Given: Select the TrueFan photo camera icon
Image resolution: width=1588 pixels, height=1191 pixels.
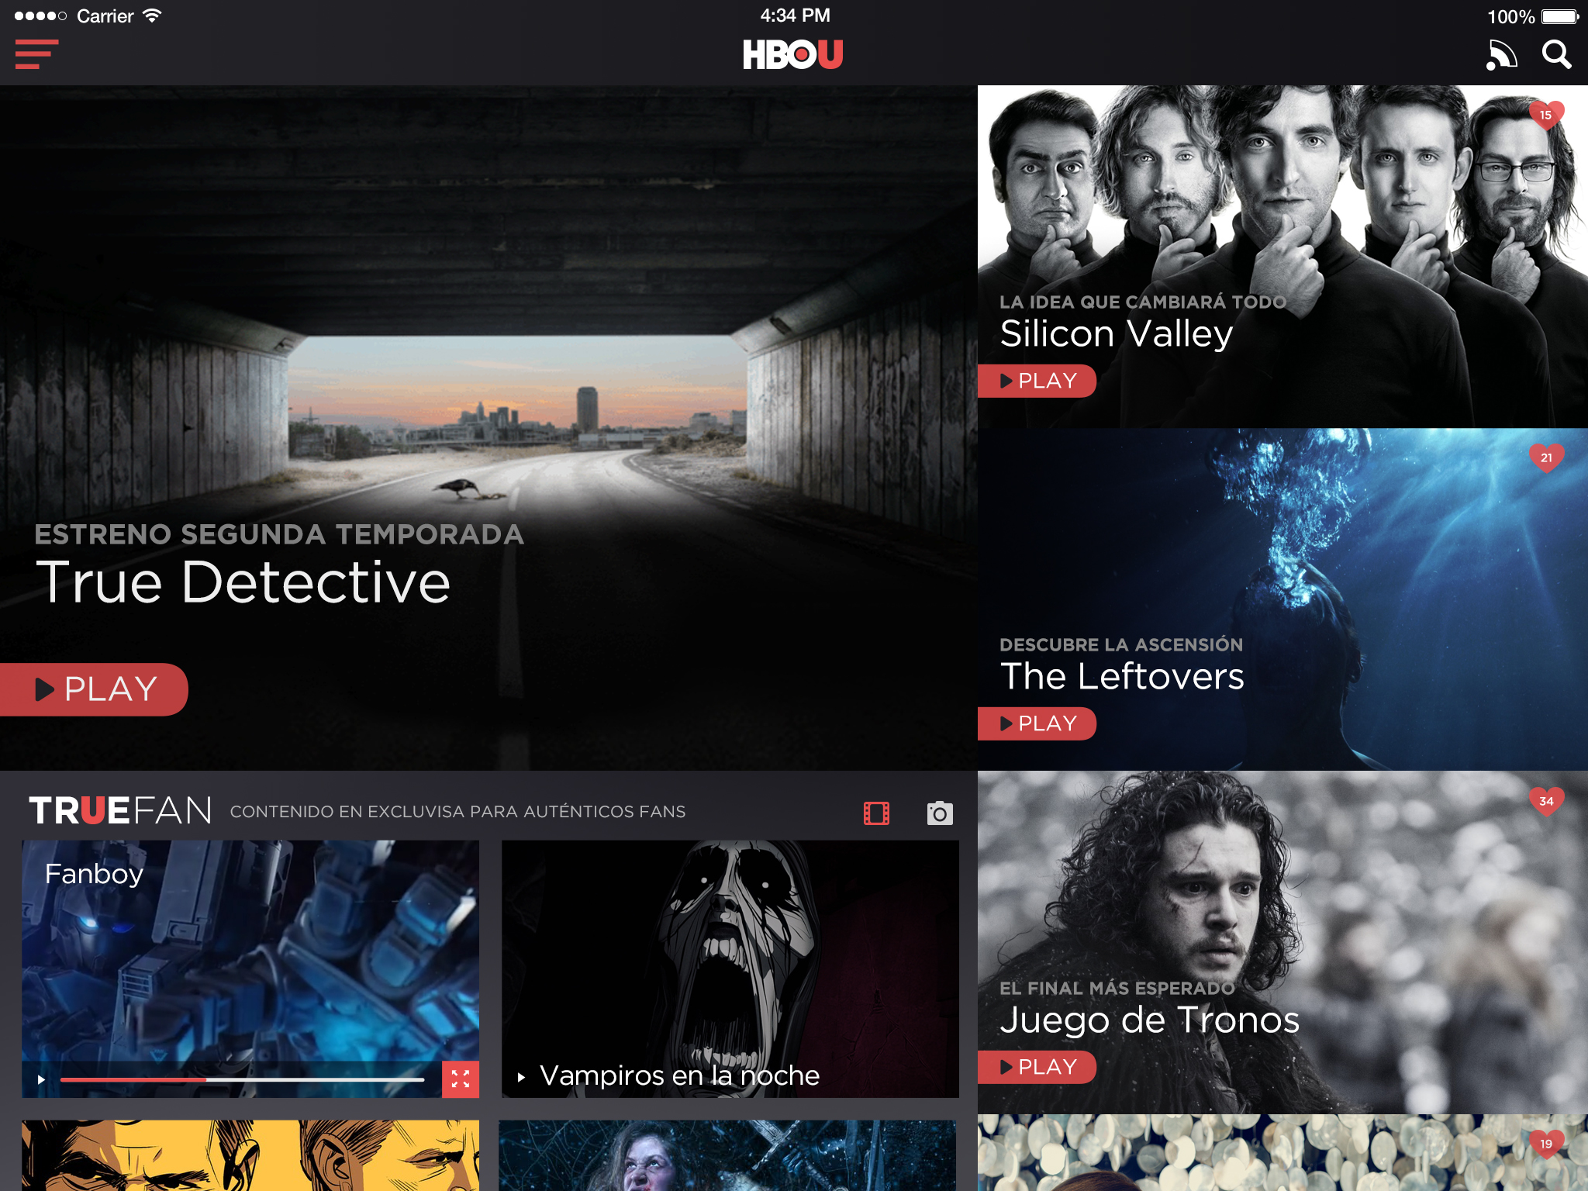Looking at the screenshot, I should 940,813.
